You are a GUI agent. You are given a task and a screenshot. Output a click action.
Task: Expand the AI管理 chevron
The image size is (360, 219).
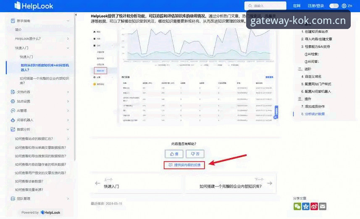68,111
